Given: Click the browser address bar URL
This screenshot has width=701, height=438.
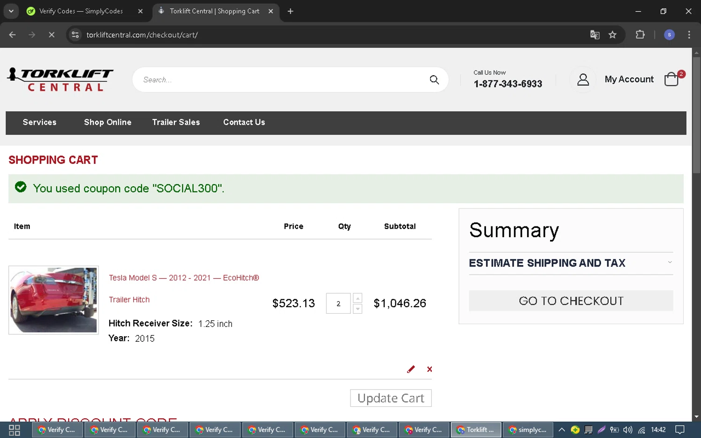Looking at the screenshot, I should (x=142, y=35).
